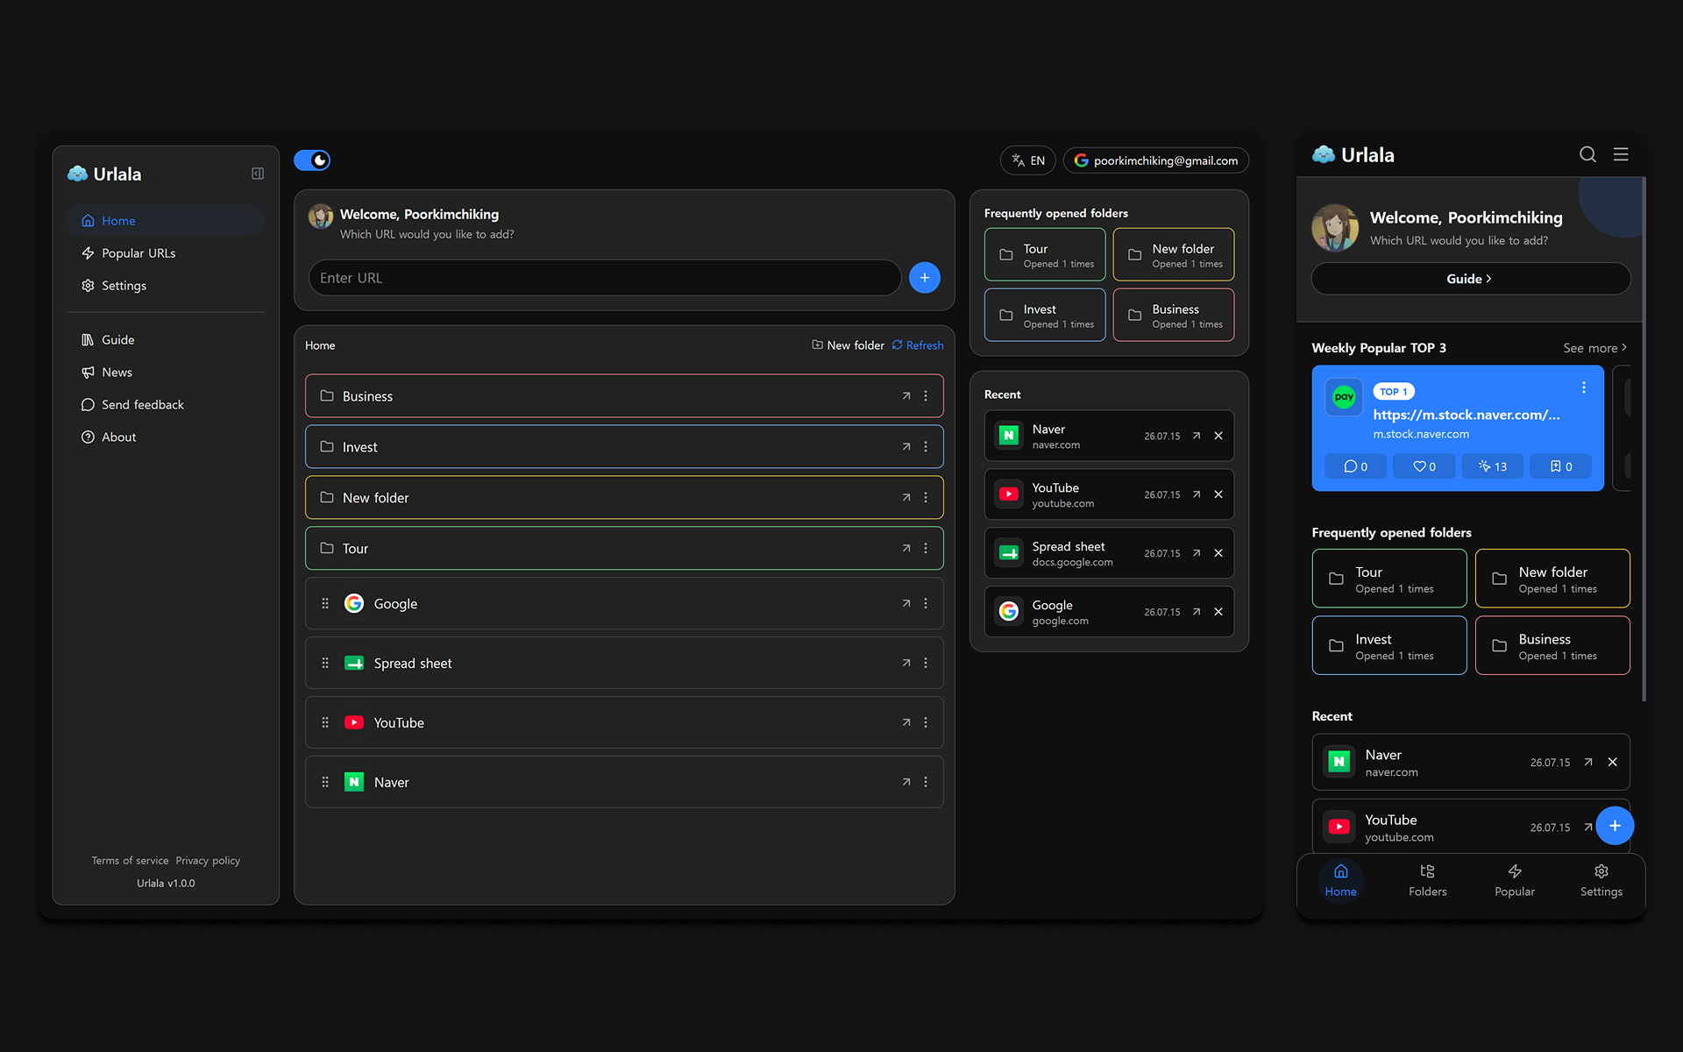Open more options for New folder row

point(926,498)
